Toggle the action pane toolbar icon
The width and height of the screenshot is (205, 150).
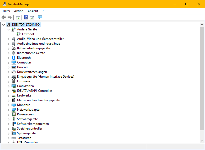coord(32,17)
